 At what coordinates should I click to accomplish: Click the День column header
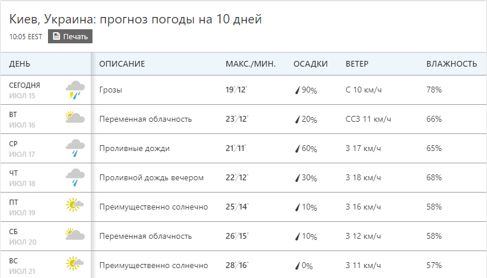tap(20, 64)
